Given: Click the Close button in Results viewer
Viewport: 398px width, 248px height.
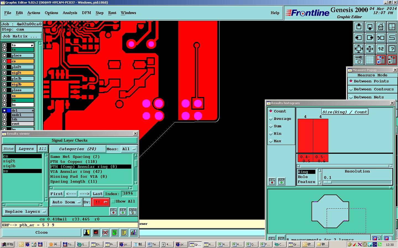Looking at the screenshot, I should tap(41, 233).
